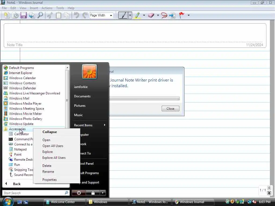This screenshot has height=206, width=275.
Task: Click the recent notes icon beside New Note
Action: [x=15, y=15]
